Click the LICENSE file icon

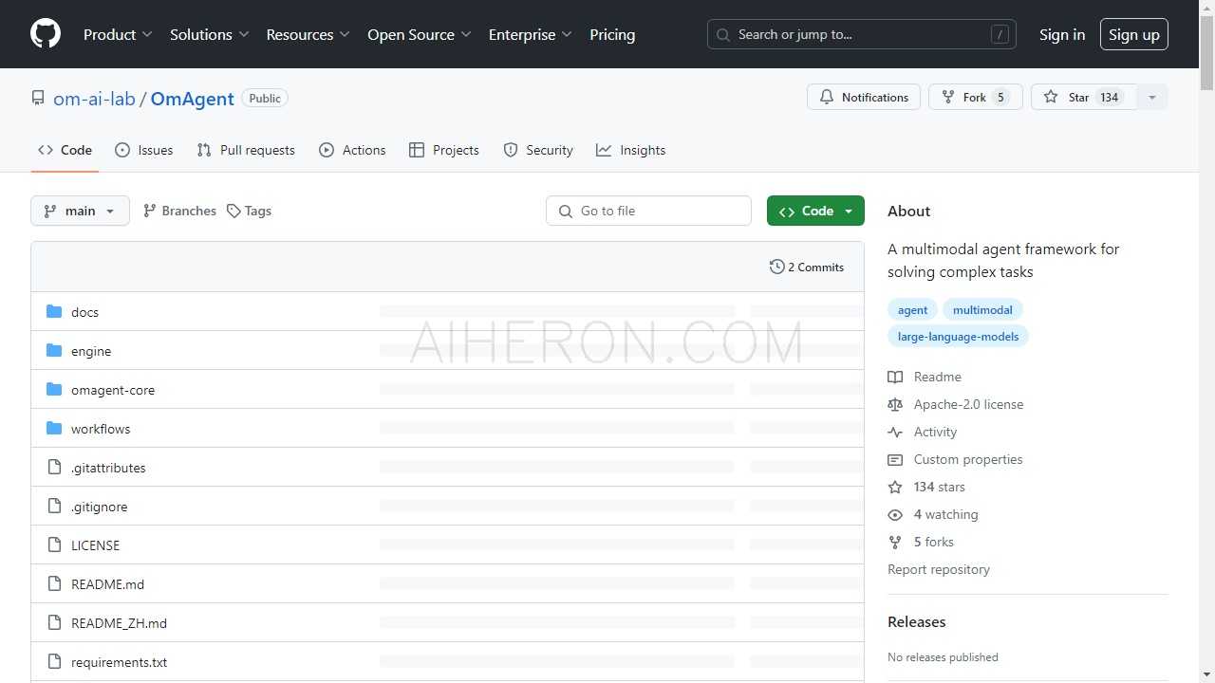54,545
